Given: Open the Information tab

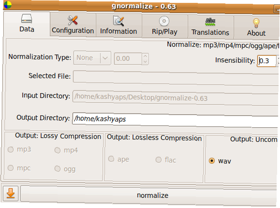Looking at the screenshot, I should coord(118,26).
